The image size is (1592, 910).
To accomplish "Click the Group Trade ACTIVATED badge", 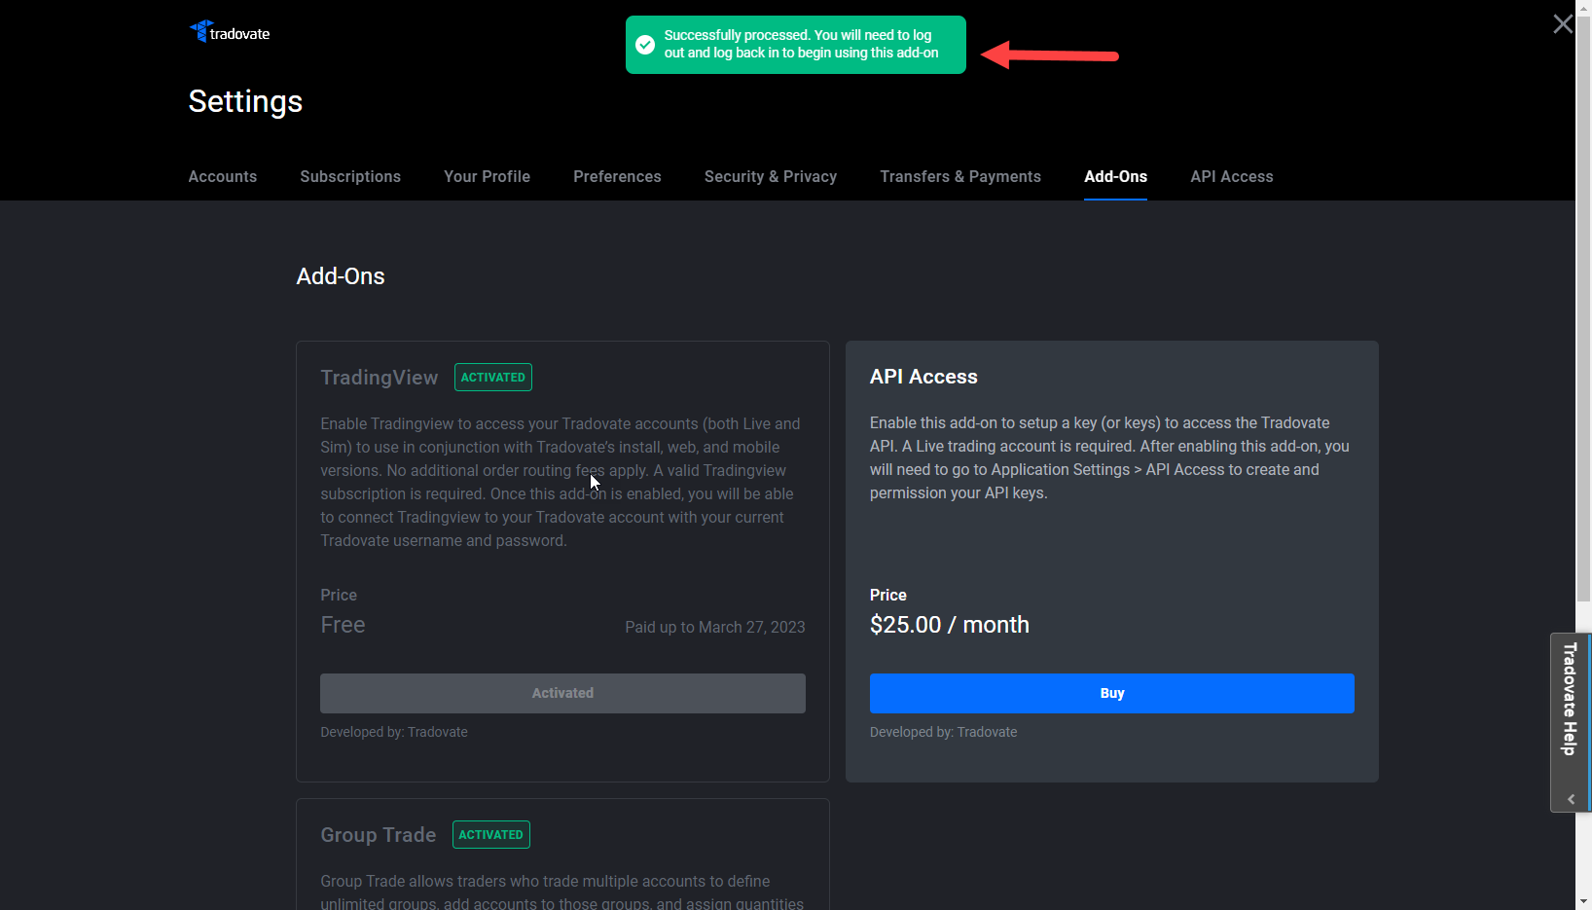I will pos(491,834).
